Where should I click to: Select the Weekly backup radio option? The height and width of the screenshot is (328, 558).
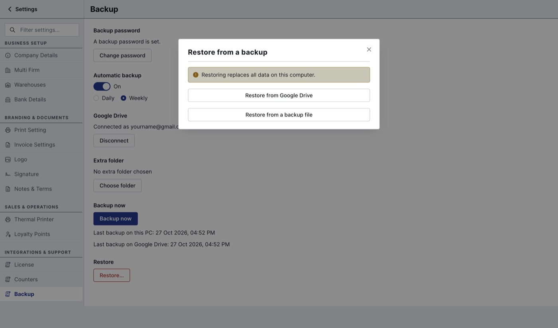point(124,98)
